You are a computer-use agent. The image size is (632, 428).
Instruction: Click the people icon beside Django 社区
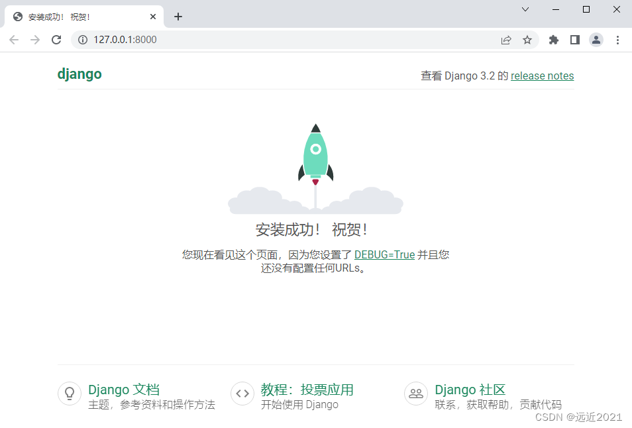tap(416, 394)
